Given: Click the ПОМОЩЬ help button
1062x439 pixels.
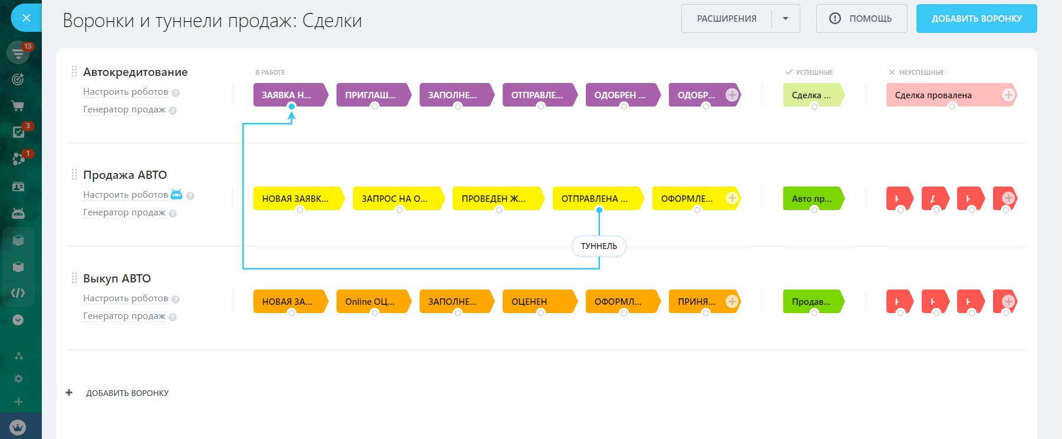Looking at the screenshot, I should coord(861,19).
